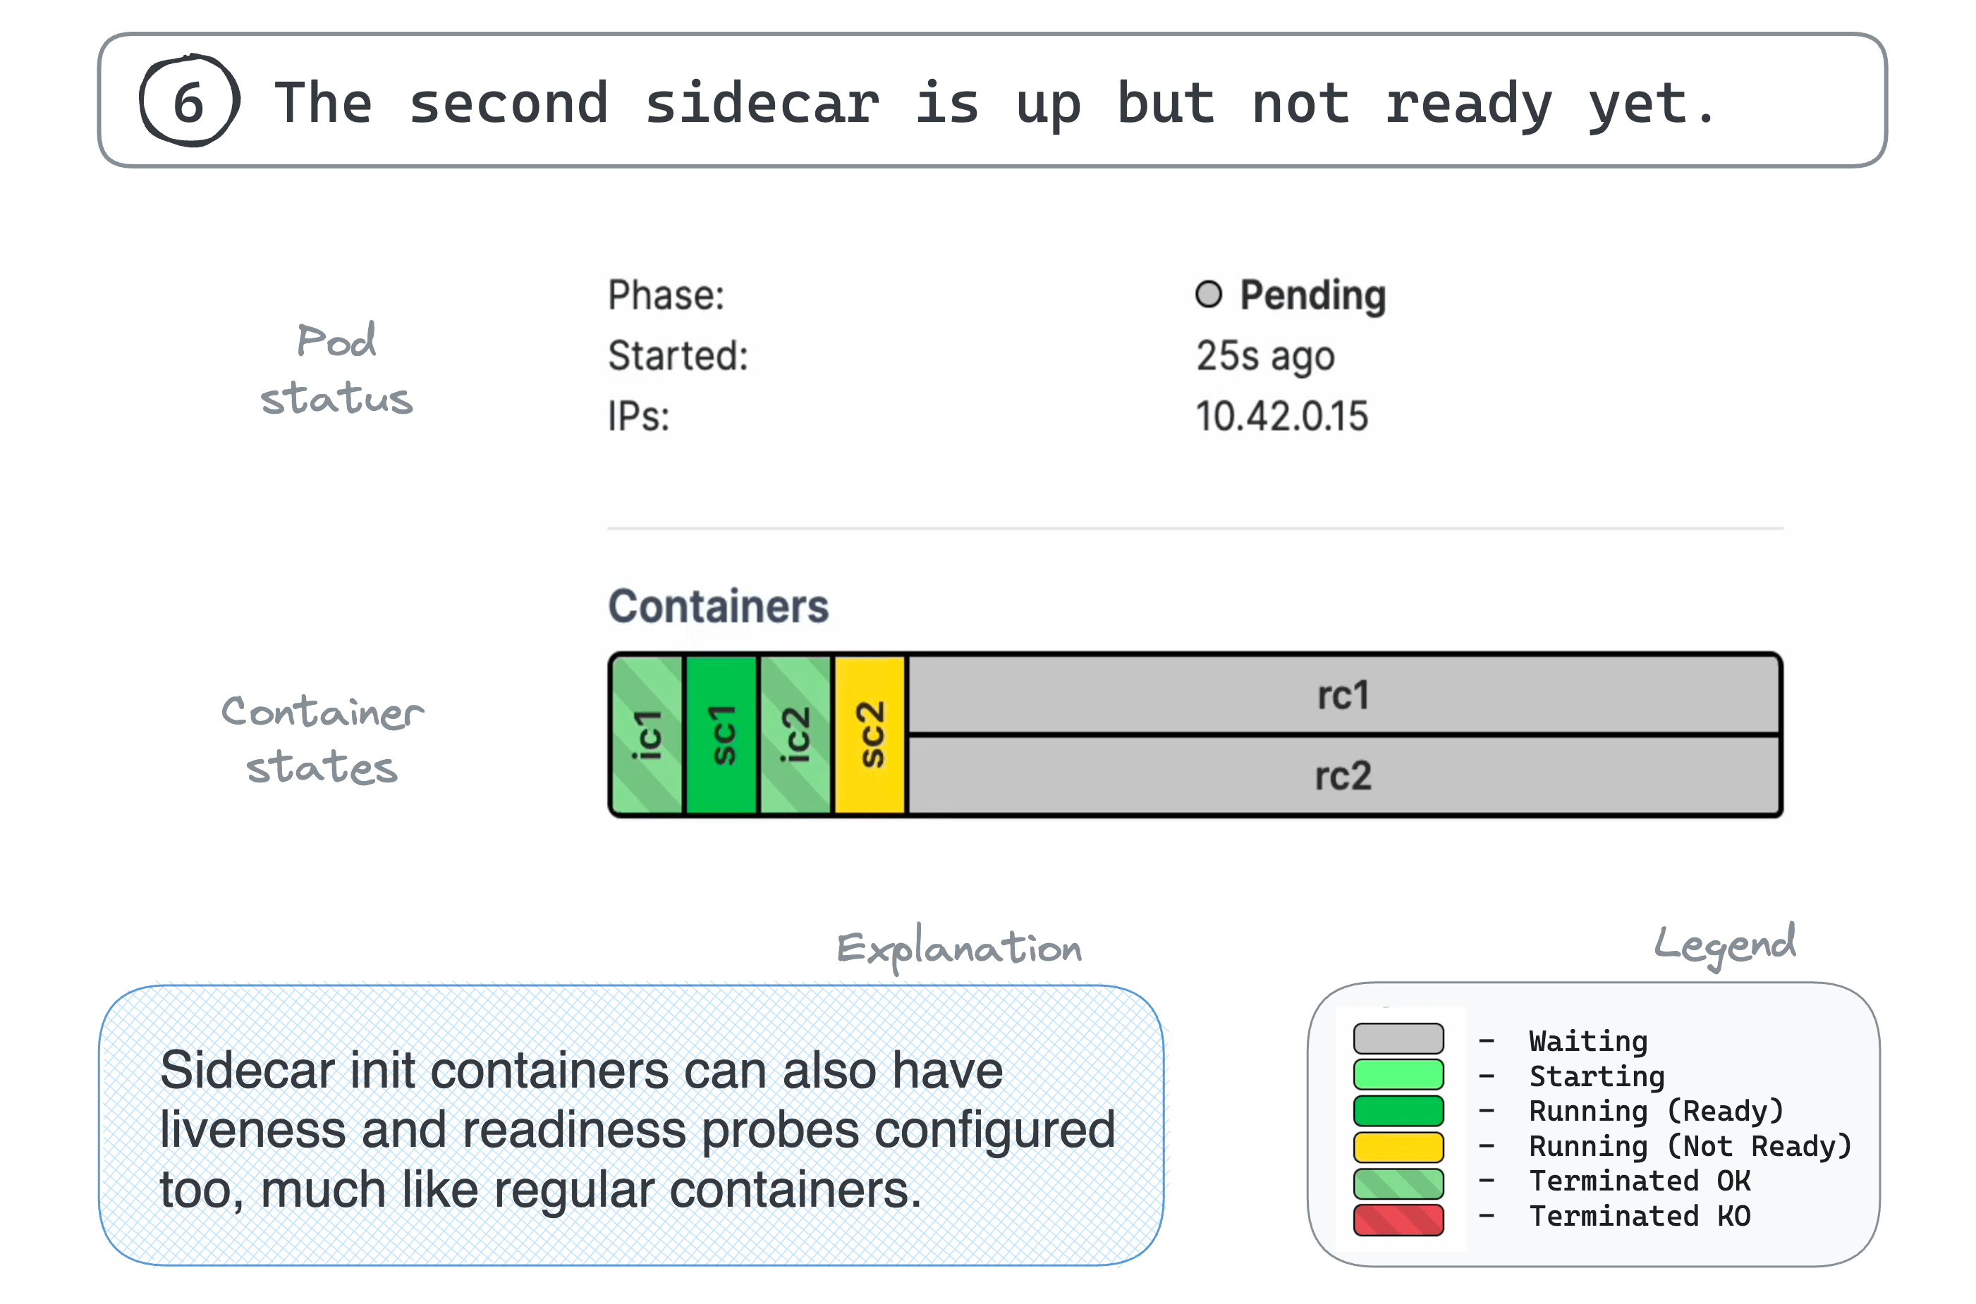
Task: Select the ic2 container segment
Action: pos(795,735)
